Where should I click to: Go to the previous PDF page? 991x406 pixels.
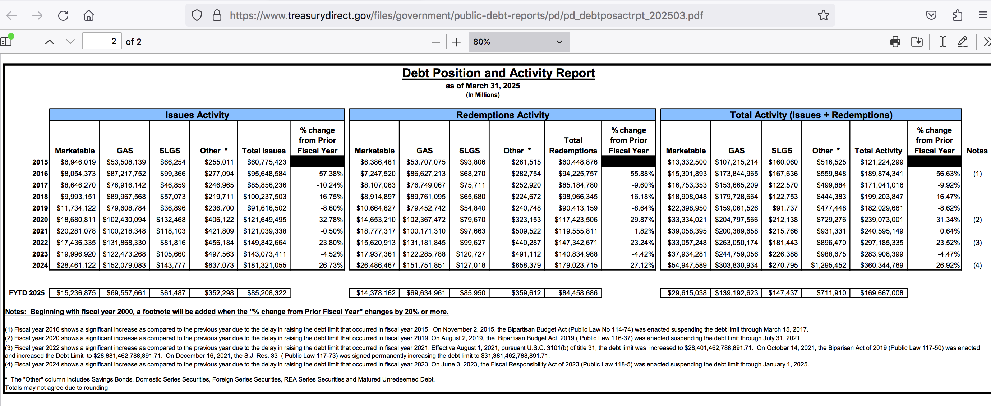[50, 42]
